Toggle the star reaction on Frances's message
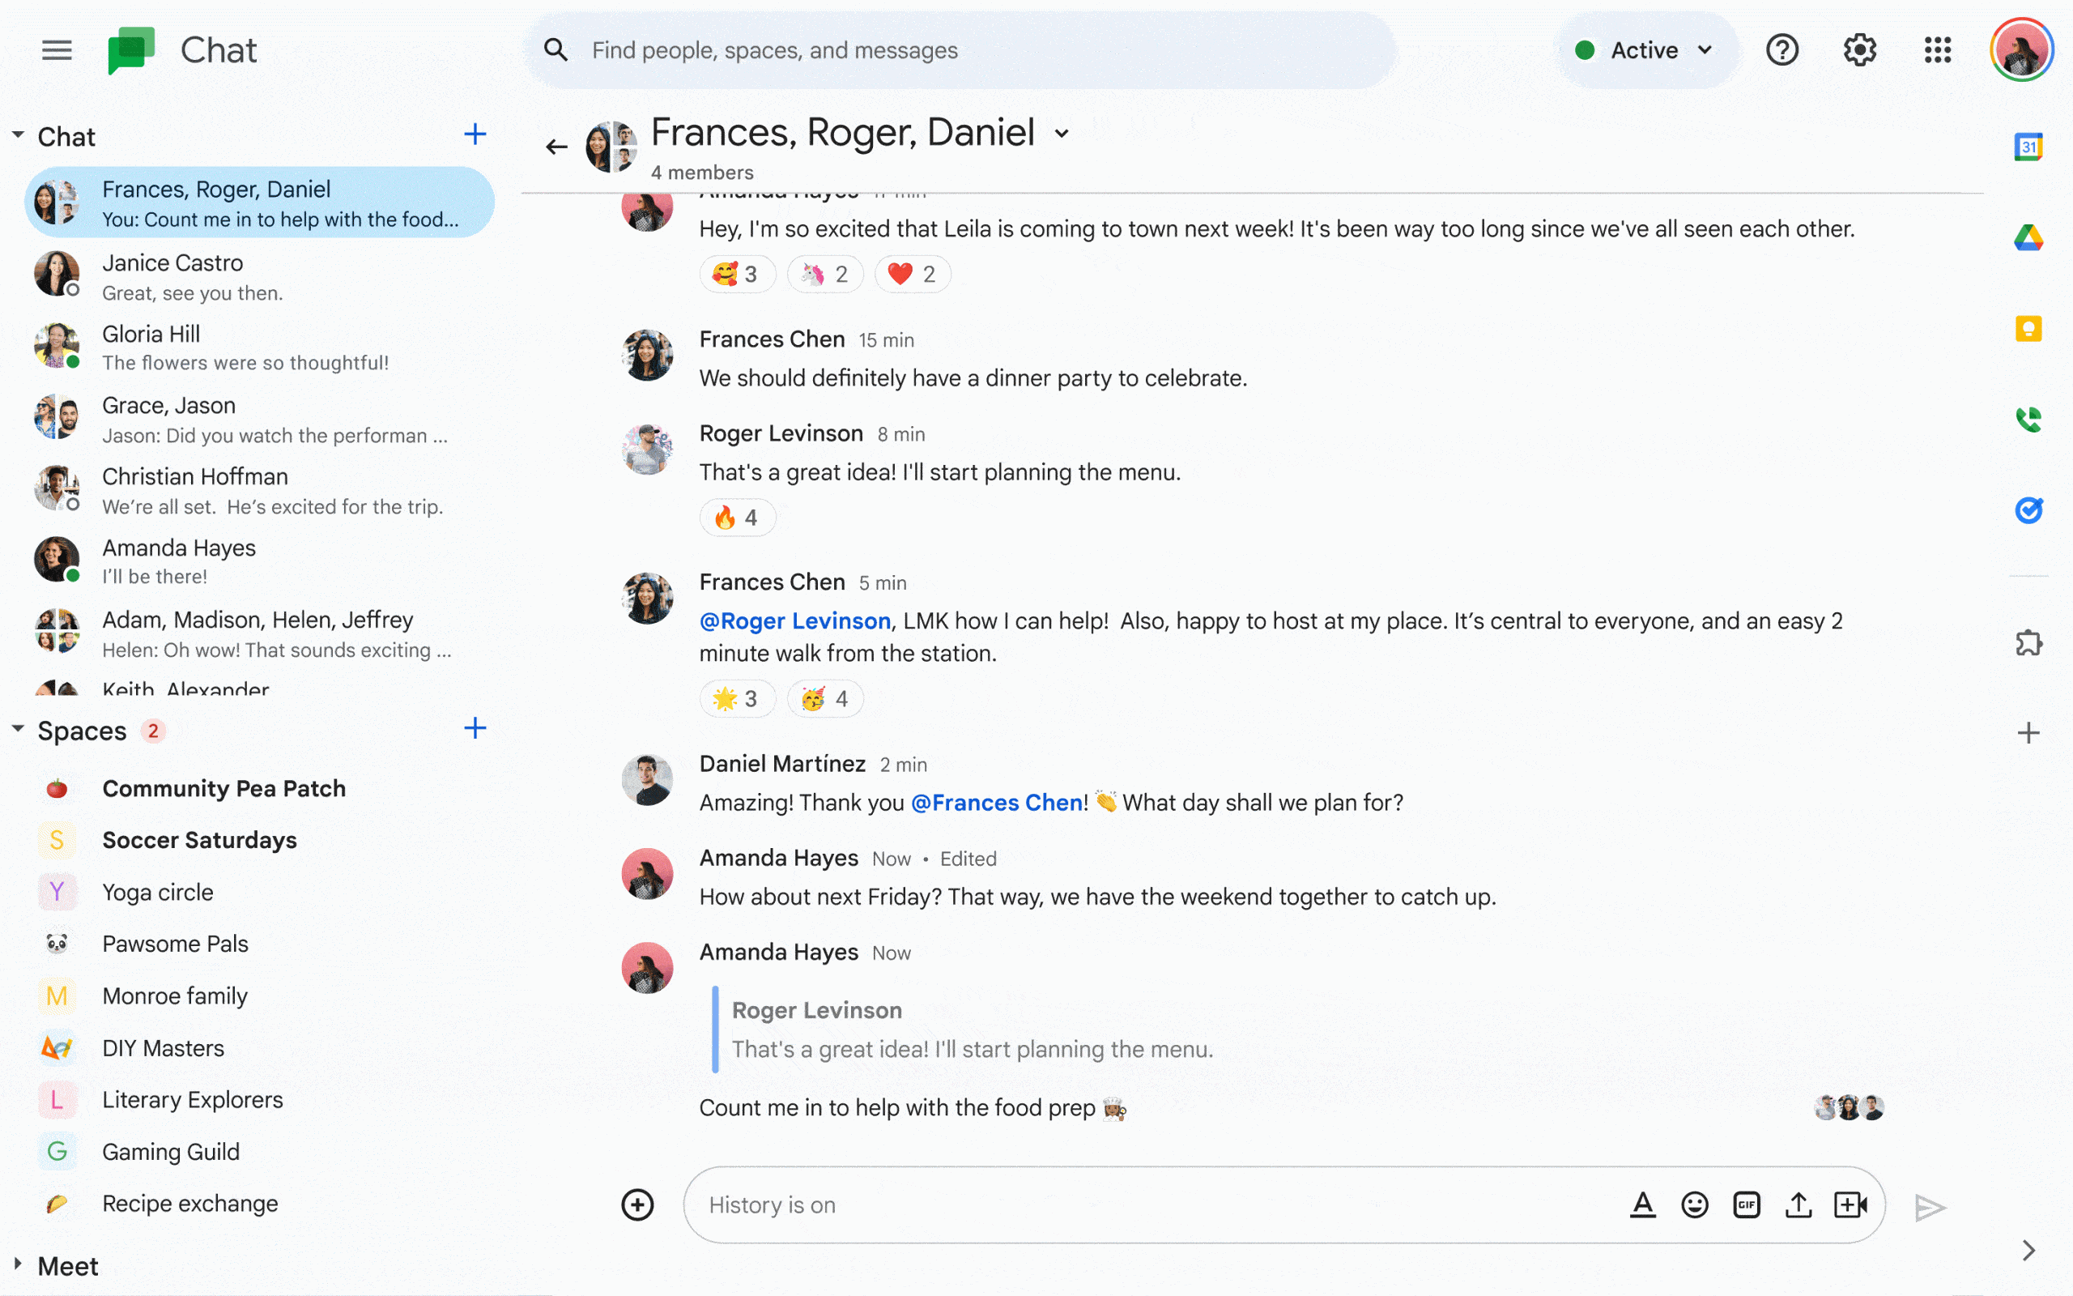This screenshot has width=2073, height=1296. click(x=737, y=699)
